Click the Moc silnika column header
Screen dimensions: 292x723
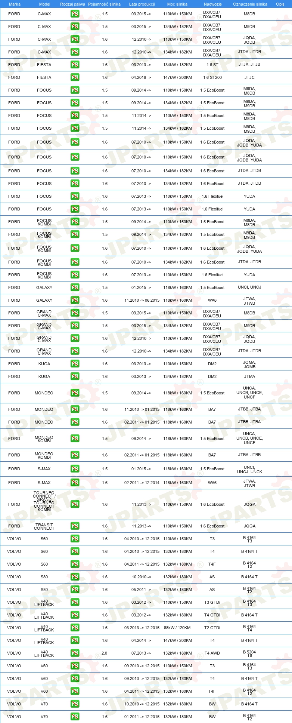click(177, 4)
